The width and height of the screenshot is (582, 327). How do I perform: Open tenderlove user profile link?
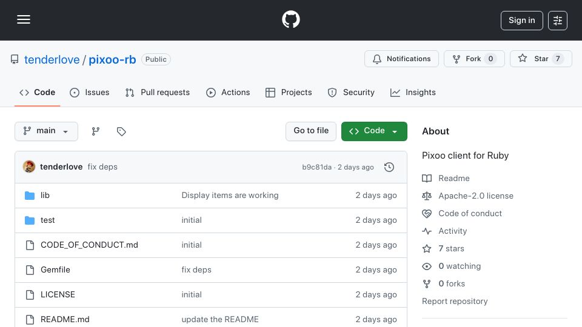[x=52, y=59]
